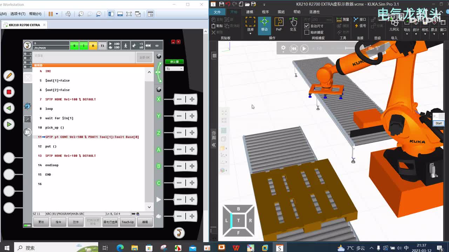Click the green backward-run arrow key
449x252 pixels.
(x=9, y=108)
